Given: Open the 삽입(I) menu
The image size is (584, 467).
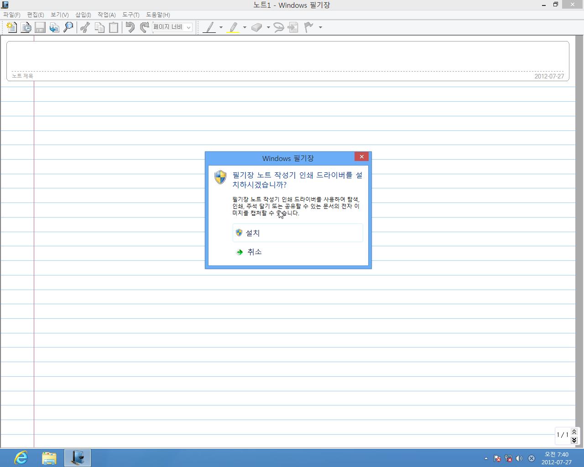Looking at the screenshot, I should tap(83, 15).
